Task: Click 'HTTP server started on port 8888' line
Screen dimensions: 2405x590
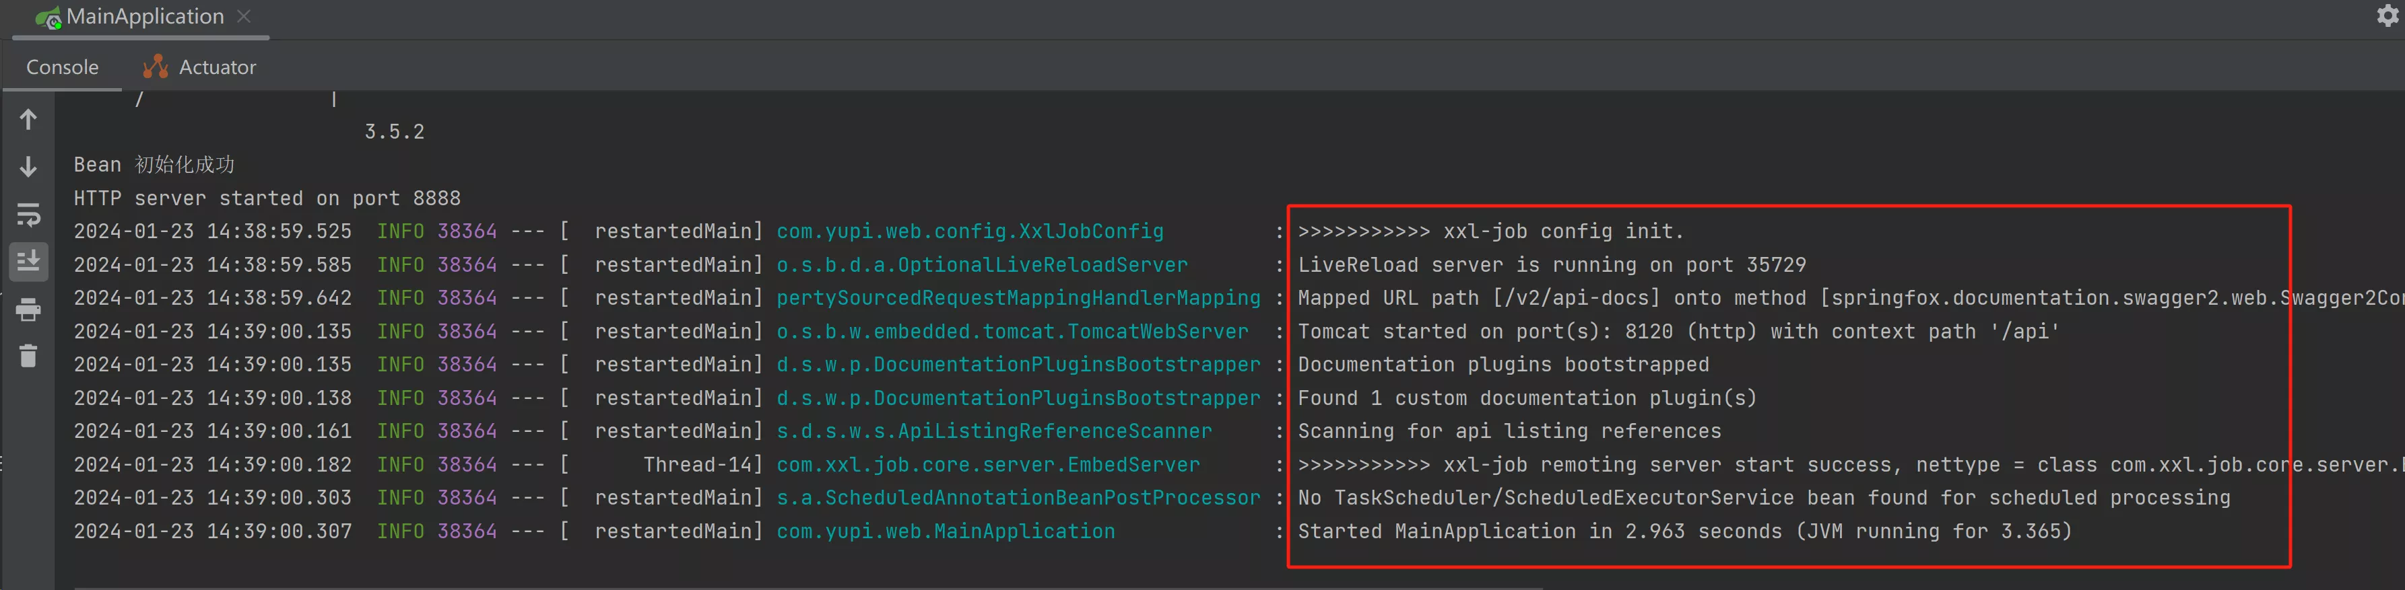Action: pos(267,198)
